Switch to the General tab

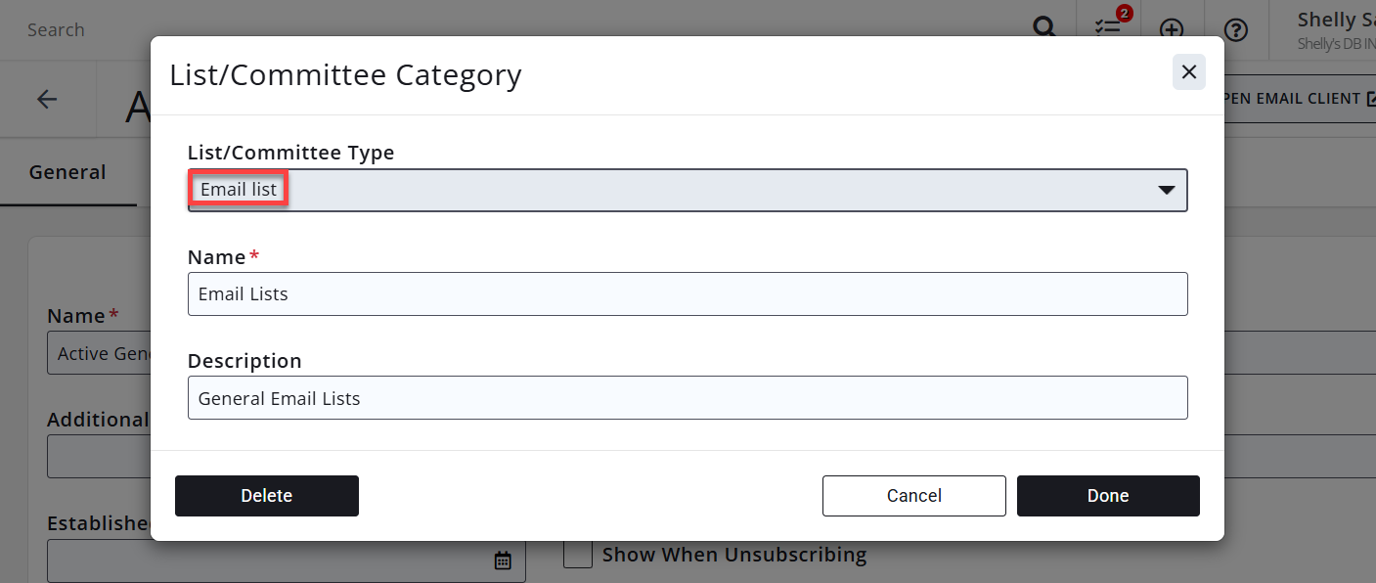point(67,171)
